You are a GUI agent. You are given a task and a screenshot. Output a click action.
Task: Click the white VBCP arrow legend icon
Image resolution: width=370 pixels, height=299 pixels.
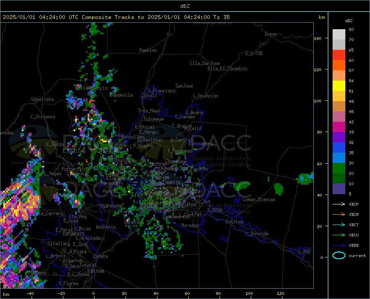click(x=339, y=204)
